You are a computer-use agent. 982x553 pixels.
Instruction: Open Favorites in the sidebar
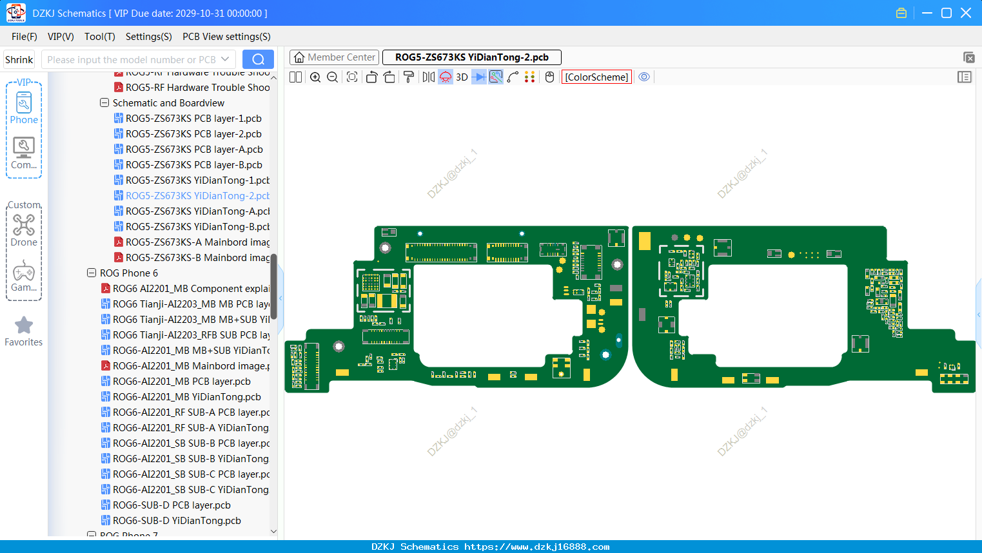(24, 332)
